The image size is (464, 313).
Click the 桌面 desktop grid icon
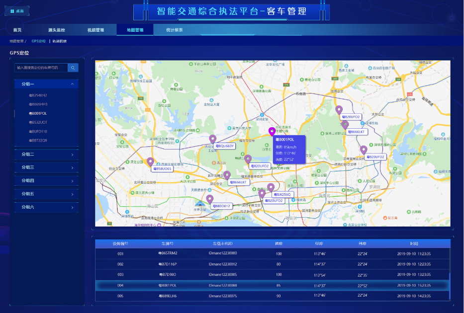click(12, 11)
